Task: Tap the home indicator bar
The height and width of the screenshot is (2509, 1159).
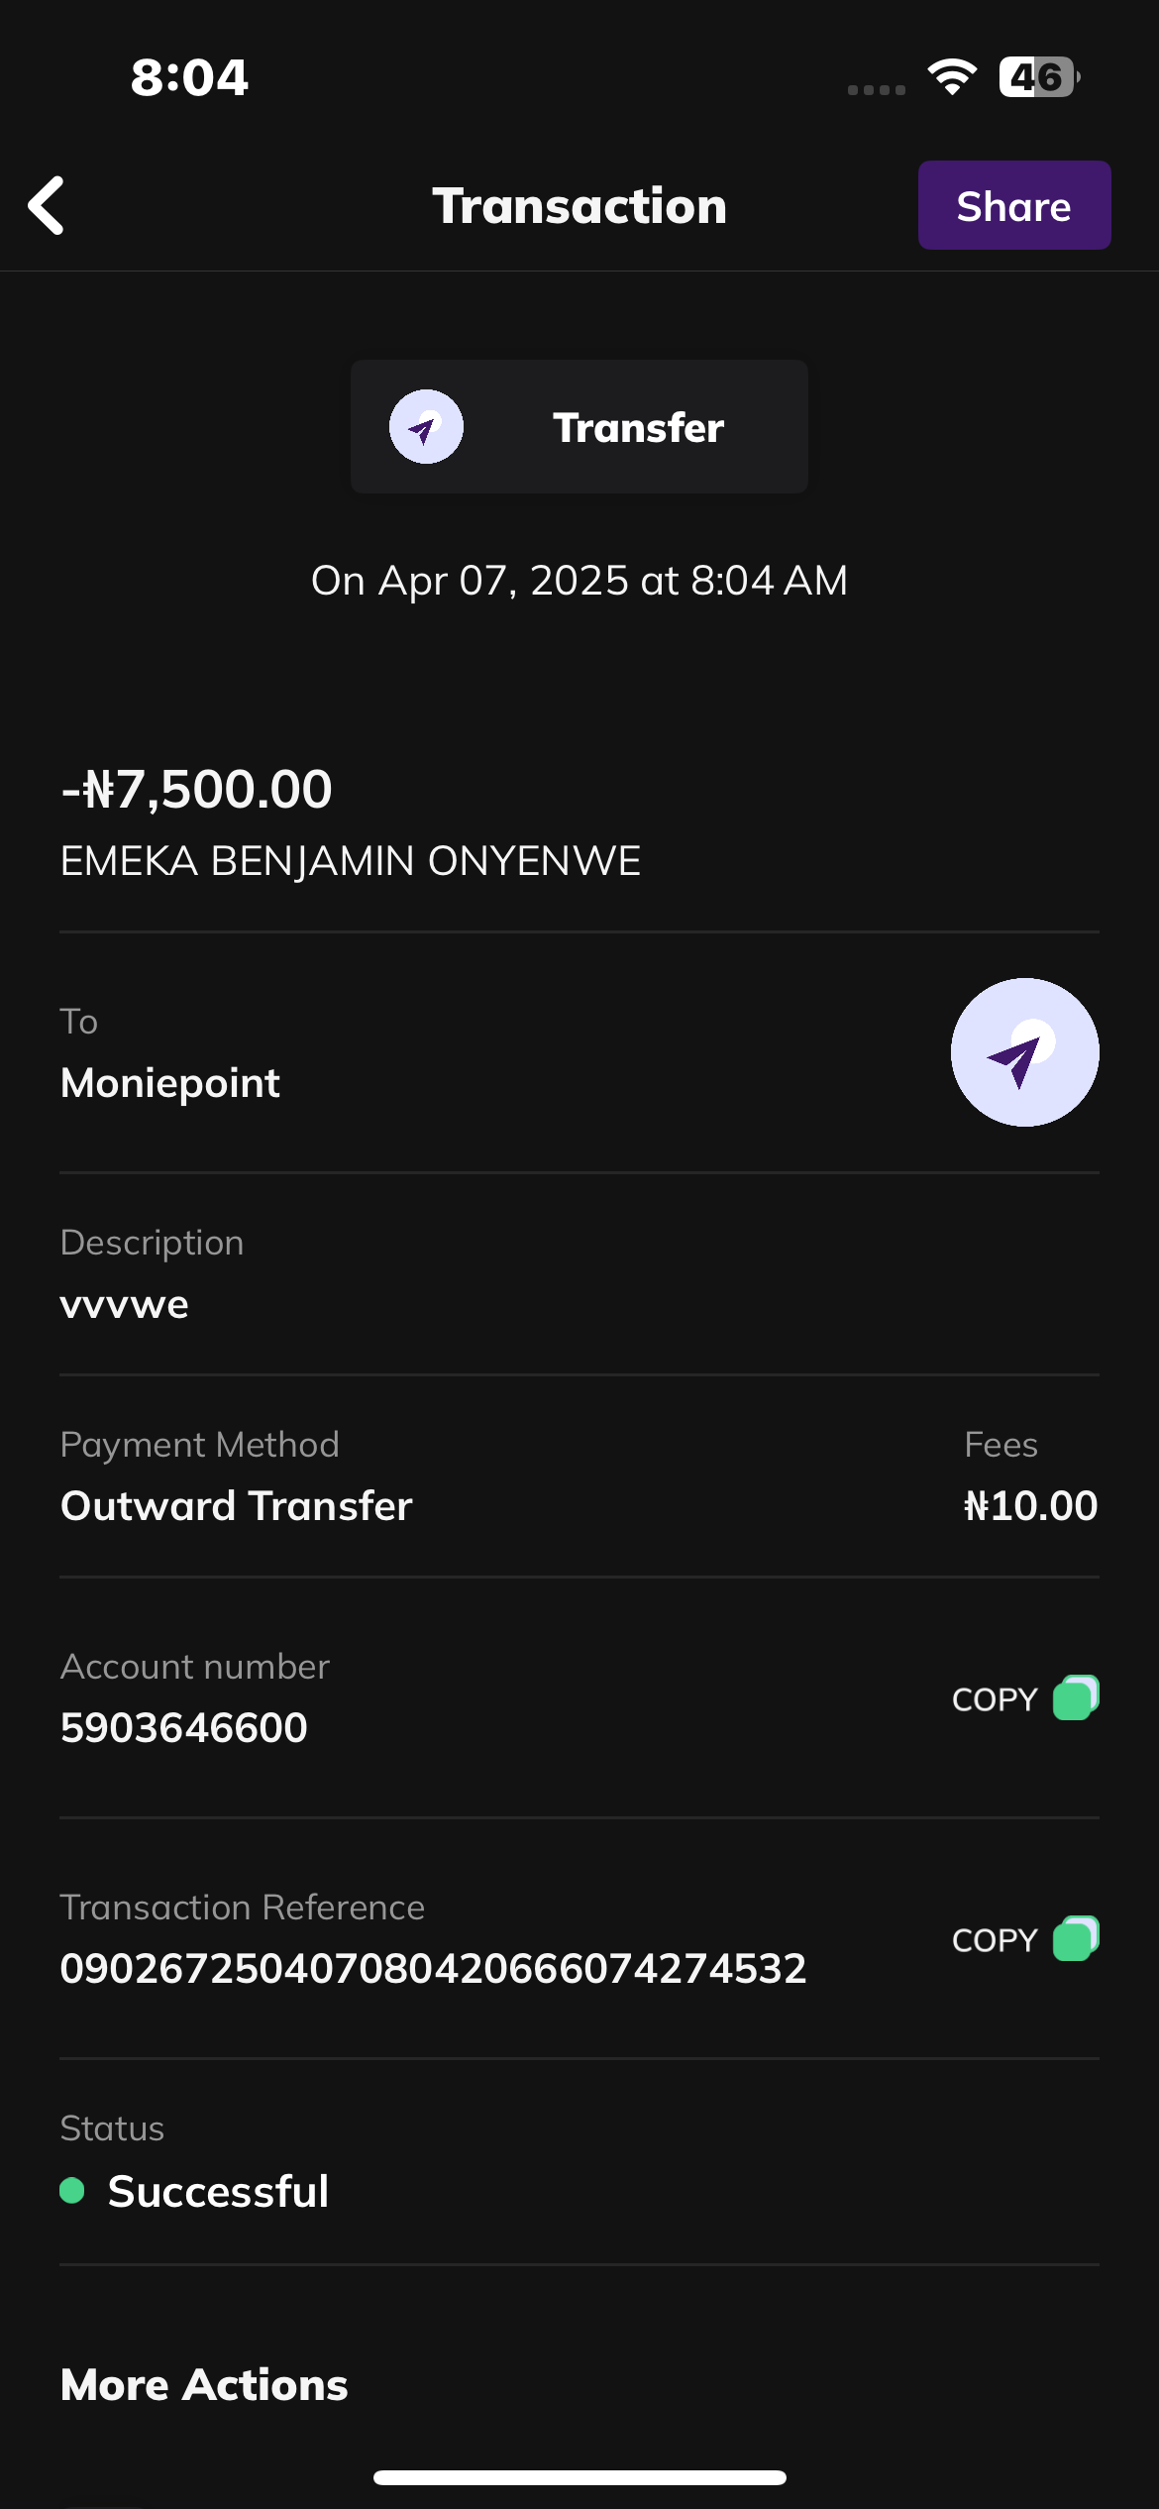Action: [x=579, y=2477]
